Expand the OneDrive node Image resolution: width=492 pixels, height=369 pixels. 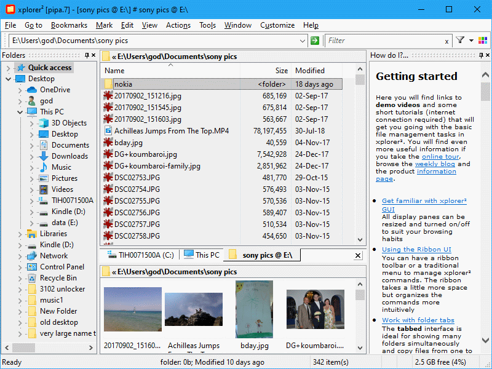click(20, 90)
